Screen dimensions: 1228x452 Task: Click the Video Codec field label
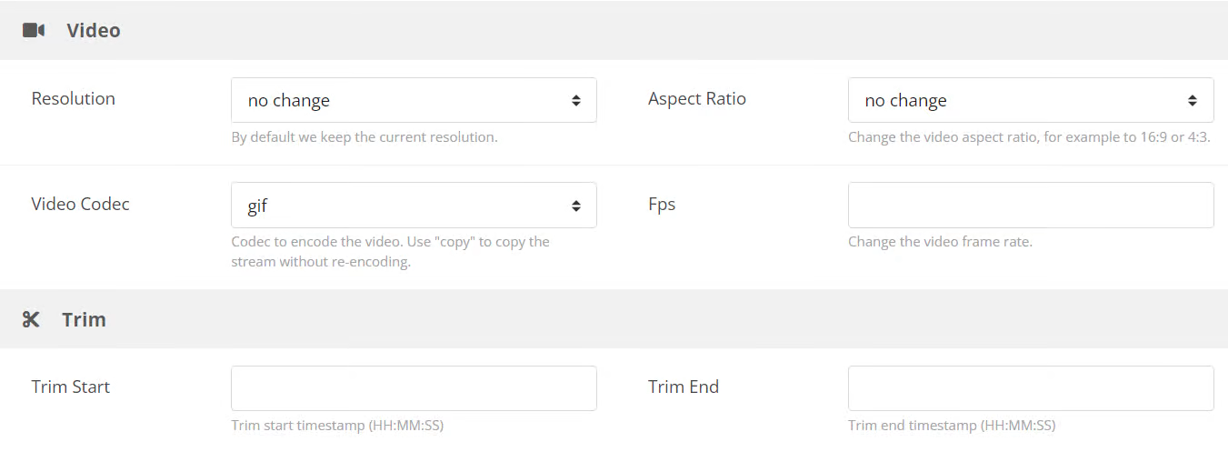80,204
